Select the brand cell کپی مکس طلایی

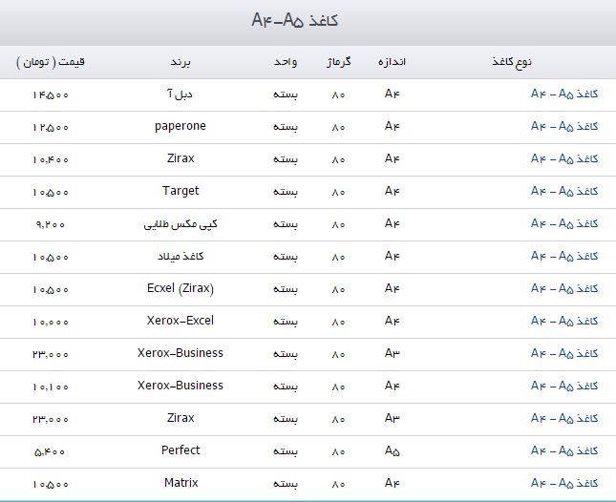[x=181, y=224]
